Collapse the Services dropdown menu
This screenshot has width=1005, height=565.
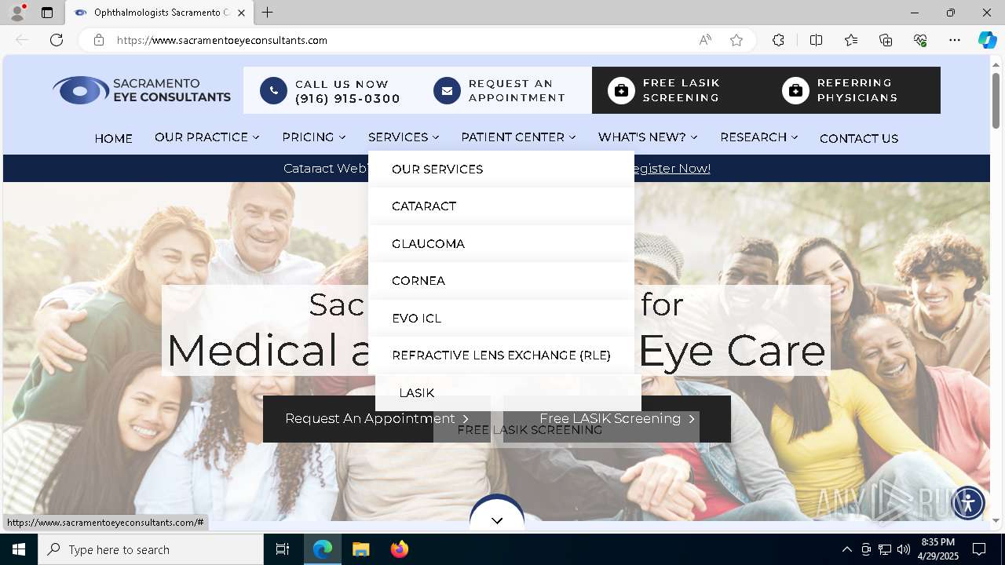pos(404,137)
